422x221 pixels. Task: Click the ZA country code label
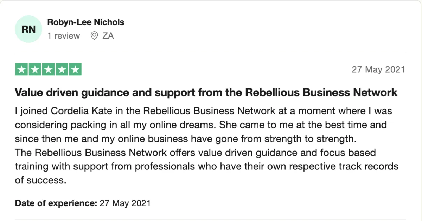point(108,36)
